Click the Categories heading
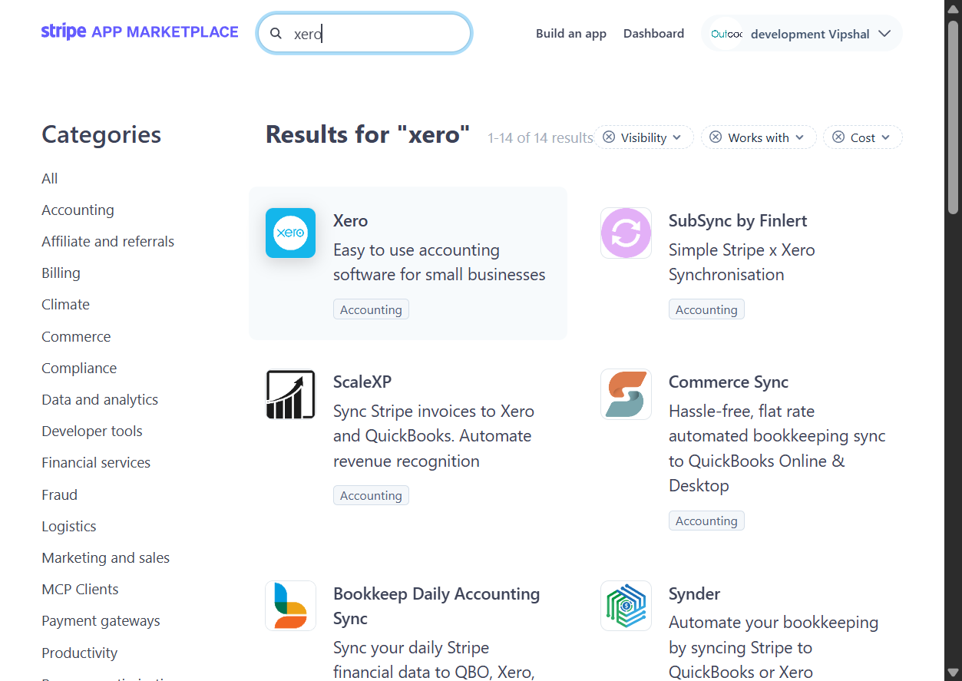This screenshot has width=962, height=681. click(101, 134)
